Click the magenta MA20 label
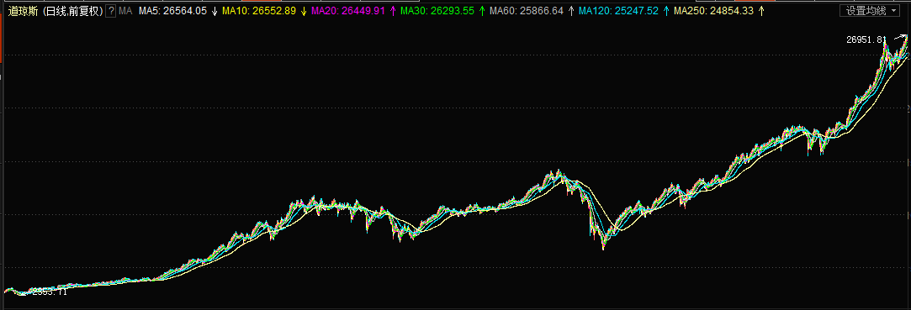Screen dimensions: 911x310 pos(348,10)
